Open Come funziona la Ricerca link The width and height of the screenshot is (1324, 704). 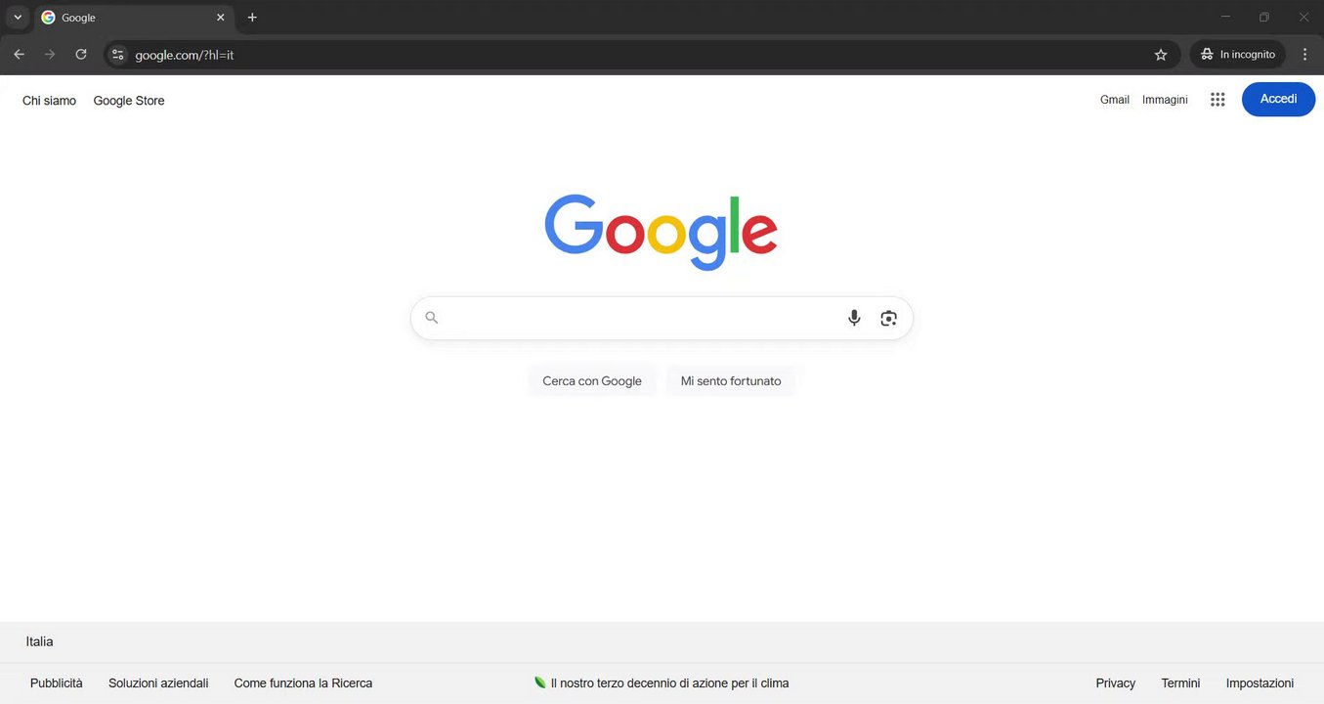303,683
